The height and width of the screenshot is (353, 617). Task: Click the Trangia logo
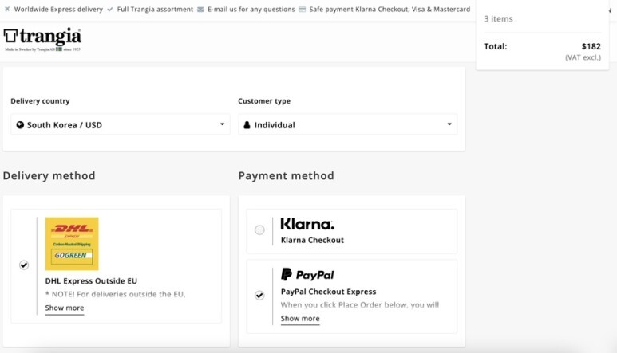(42, 39)
